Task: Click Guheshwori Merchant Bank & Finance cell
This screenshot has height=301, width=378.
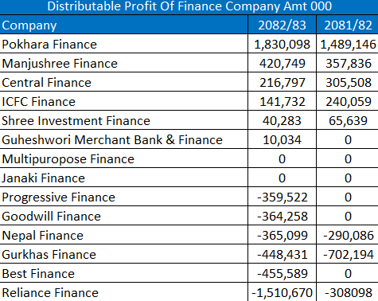Action: pos(124,139)
